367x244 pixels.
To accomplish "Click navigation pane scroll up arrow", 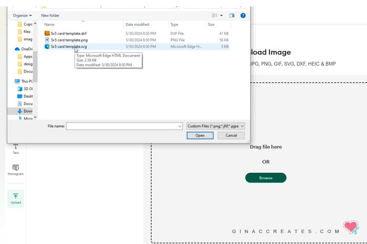I will pyautogui.click(x=35, y=23).
